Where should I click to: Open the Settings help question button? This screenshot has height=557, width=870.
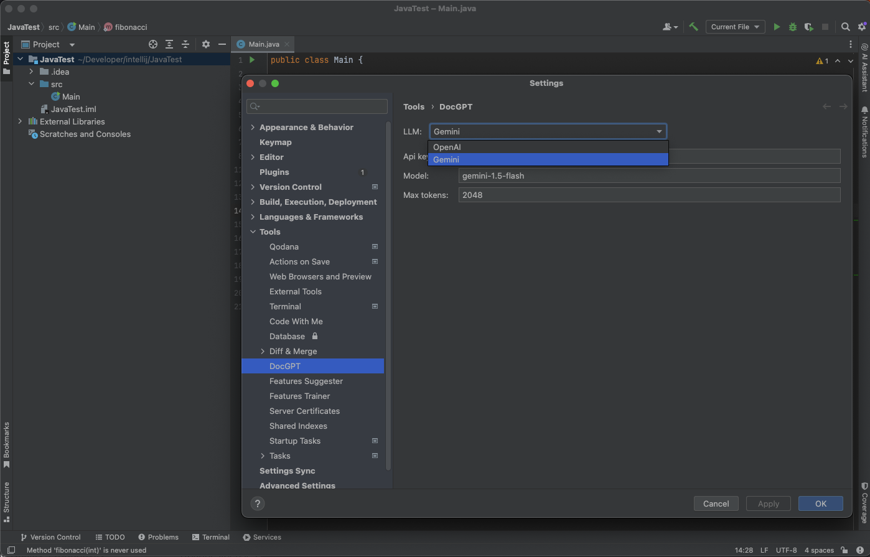click(x=258, y=503)
